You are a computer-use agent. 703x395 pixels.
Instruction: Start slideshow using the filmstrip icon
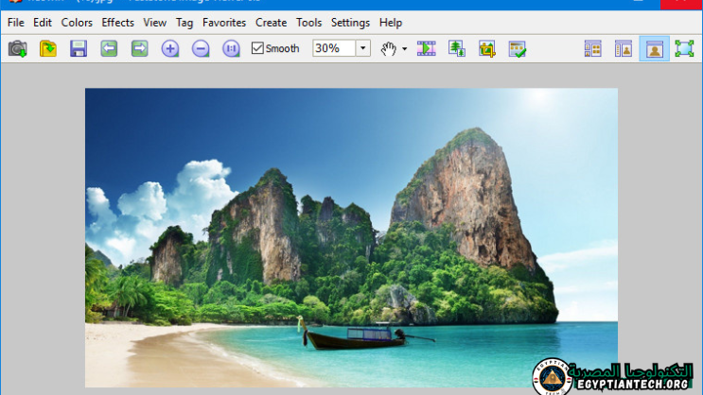point(427,48)
